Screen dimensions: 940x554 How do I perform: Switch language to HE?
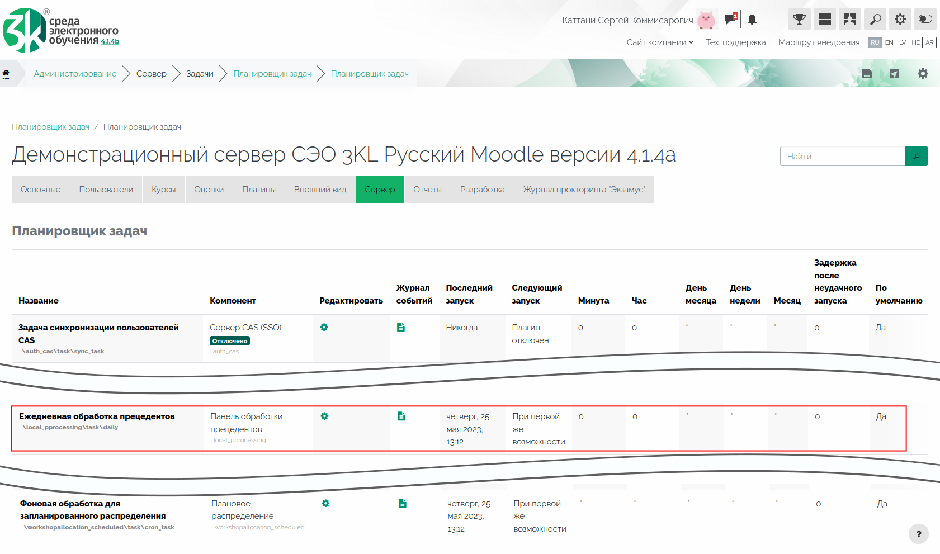click(916, 42)
